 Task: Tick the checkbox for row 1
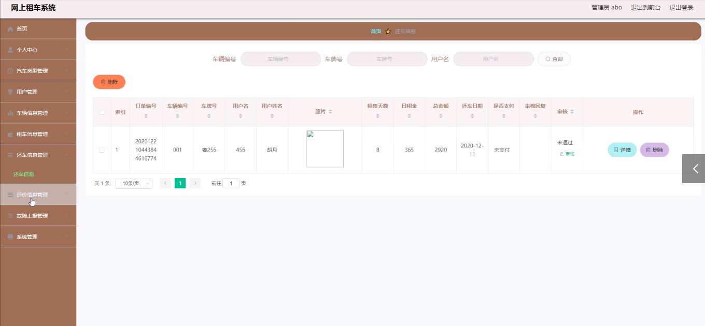click(x=102, y=150)
